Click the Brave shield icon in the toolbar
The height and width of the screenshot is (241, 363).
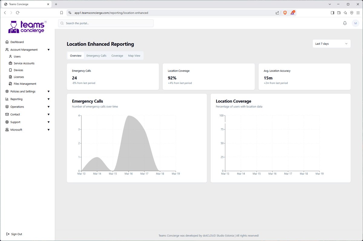coord(285,13)
